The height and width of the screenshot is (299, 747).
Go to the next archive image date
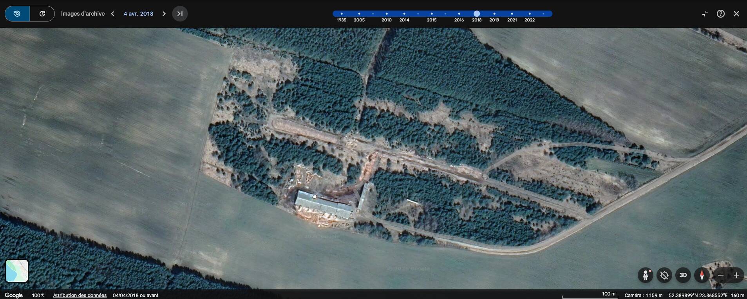tap(164, 14)
